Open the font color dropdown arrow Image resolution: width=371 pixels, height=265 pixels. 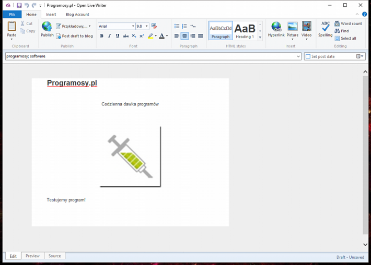pos(167,36)
